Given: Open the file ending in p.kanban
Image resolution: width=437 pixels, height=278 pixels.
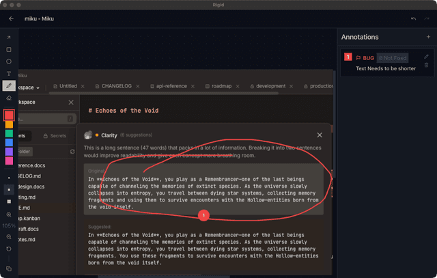Looking at the screenshot, I should pos(29,219).
